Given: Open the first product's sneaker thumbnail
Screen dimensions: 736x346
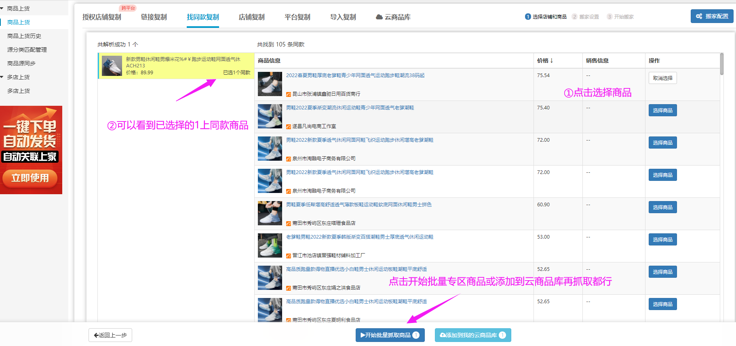Looking at the screenshot, I should [x=270, y=84].
